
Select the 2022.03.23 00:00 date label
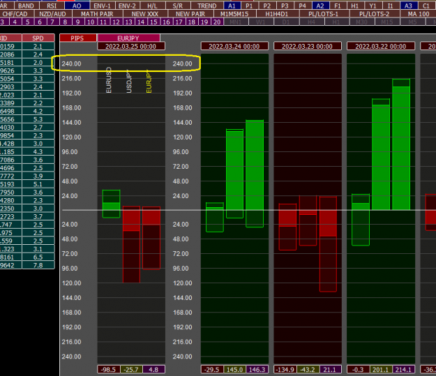[307, 46]
